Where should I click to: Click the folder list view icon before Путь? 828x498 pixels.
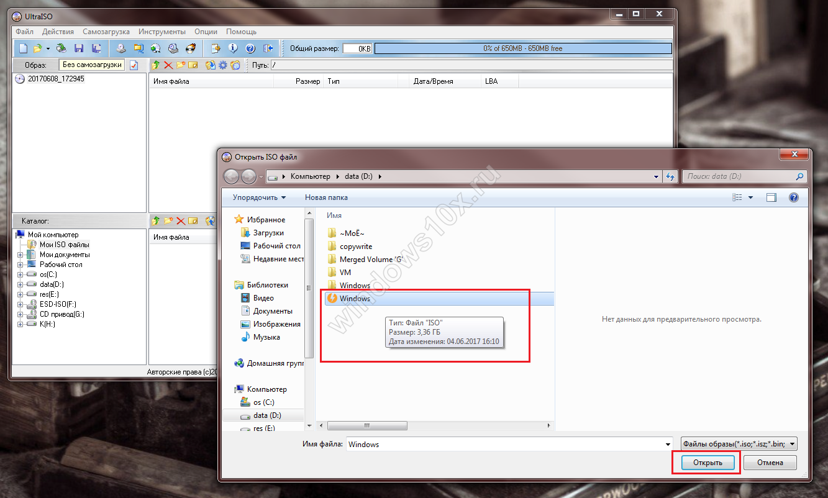235,65
